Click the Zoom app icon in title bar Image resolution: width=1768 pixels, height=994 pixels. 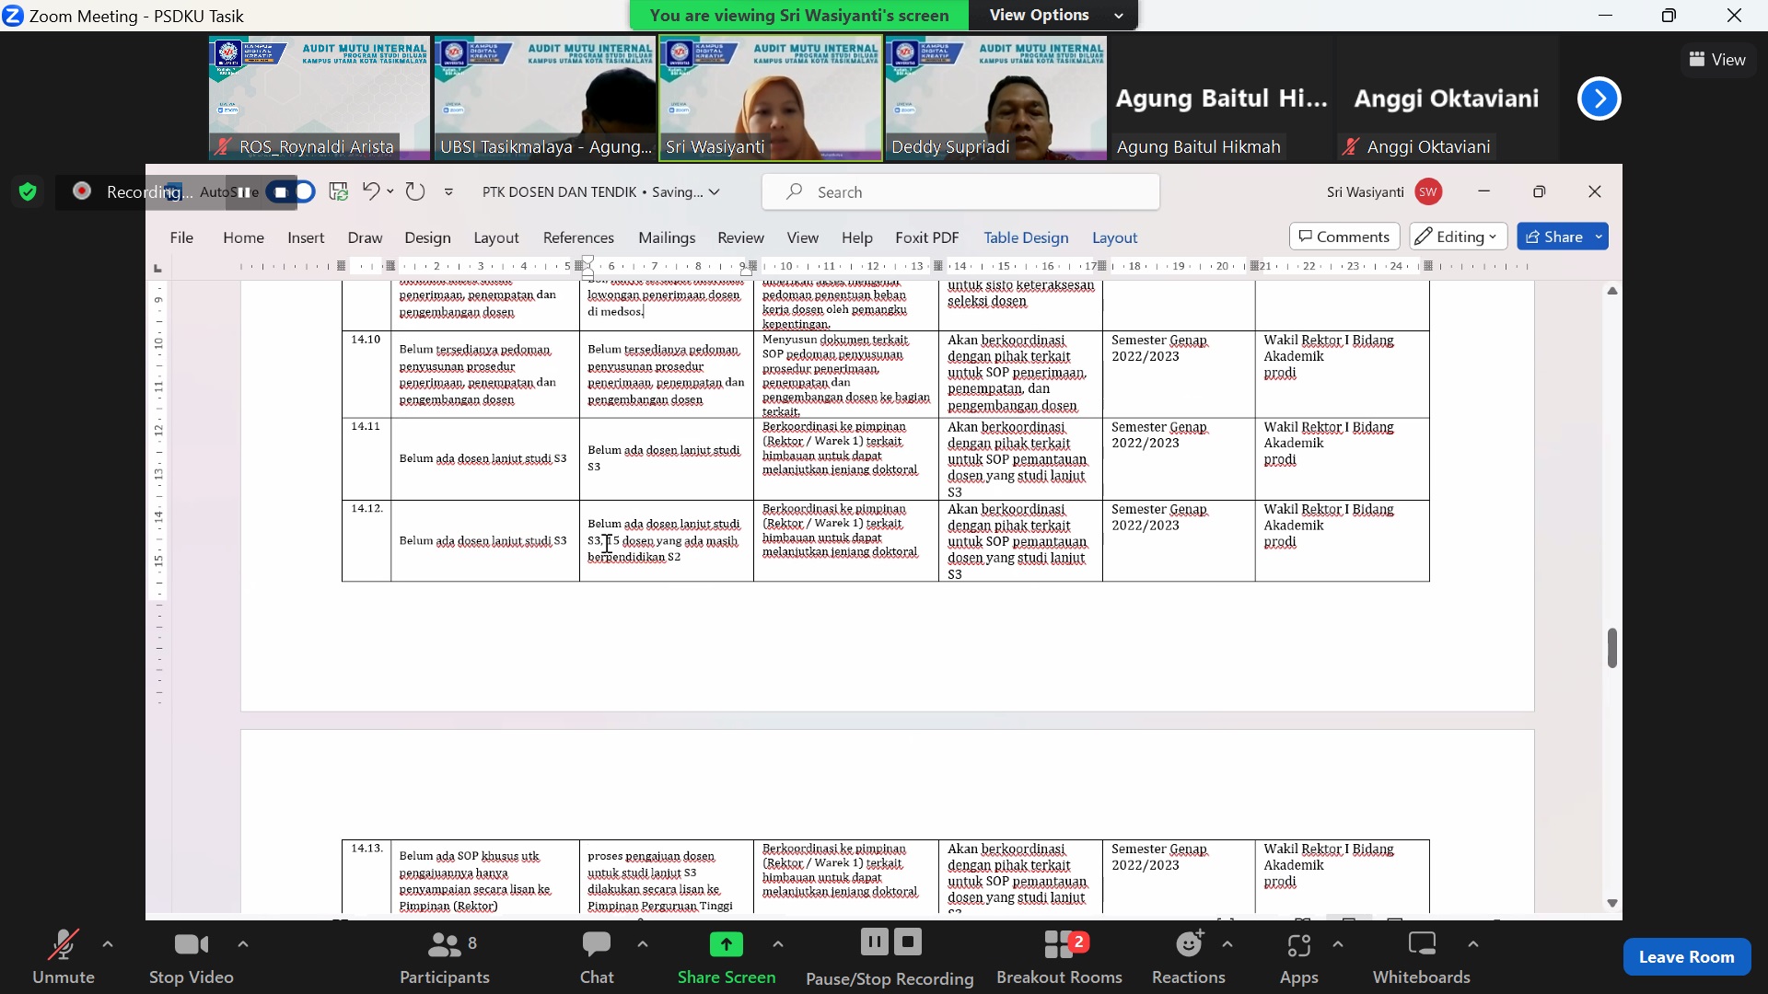point(13,16)
